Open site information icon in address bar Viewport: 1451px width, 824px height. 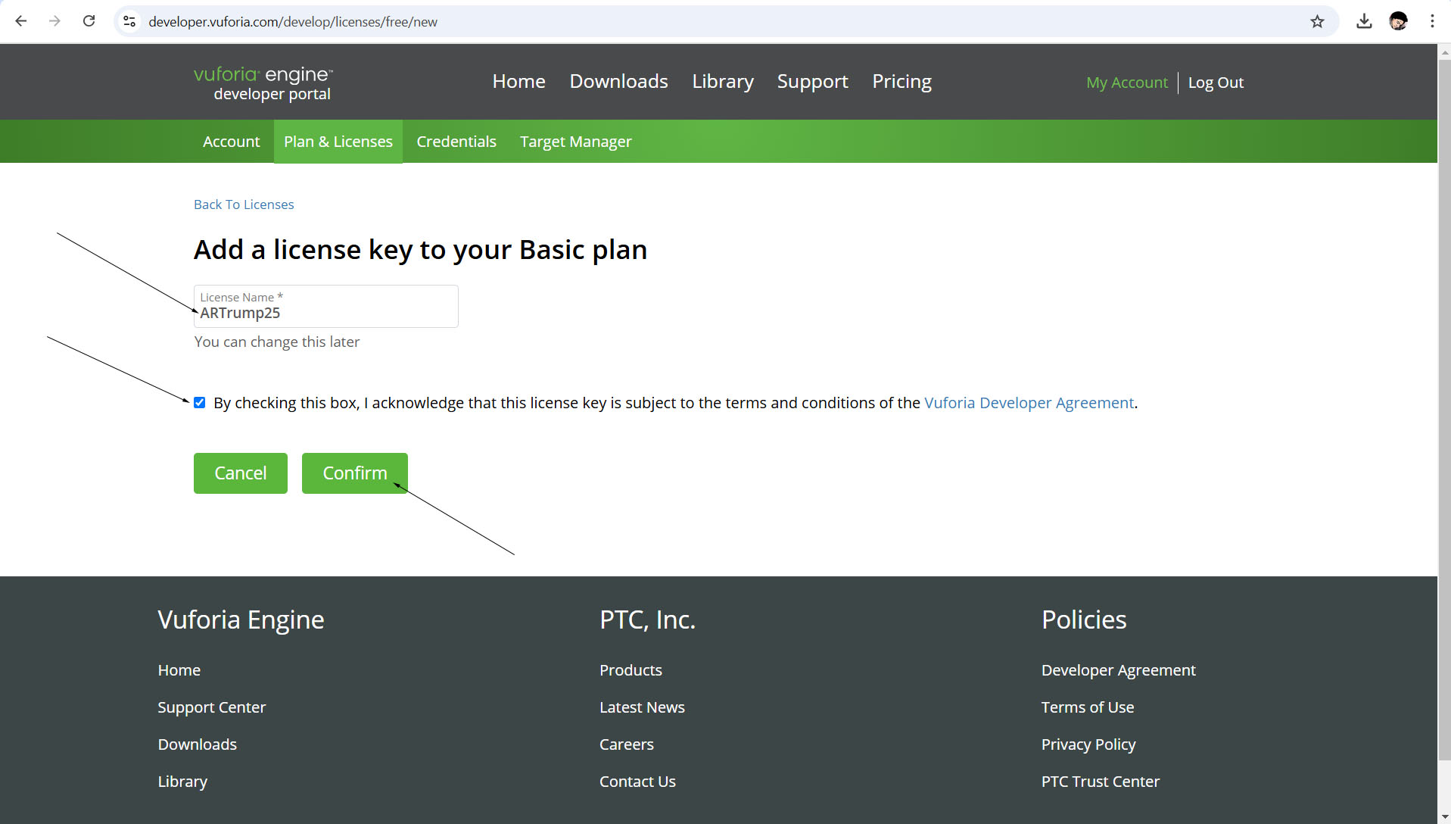[x=129, y=21]
